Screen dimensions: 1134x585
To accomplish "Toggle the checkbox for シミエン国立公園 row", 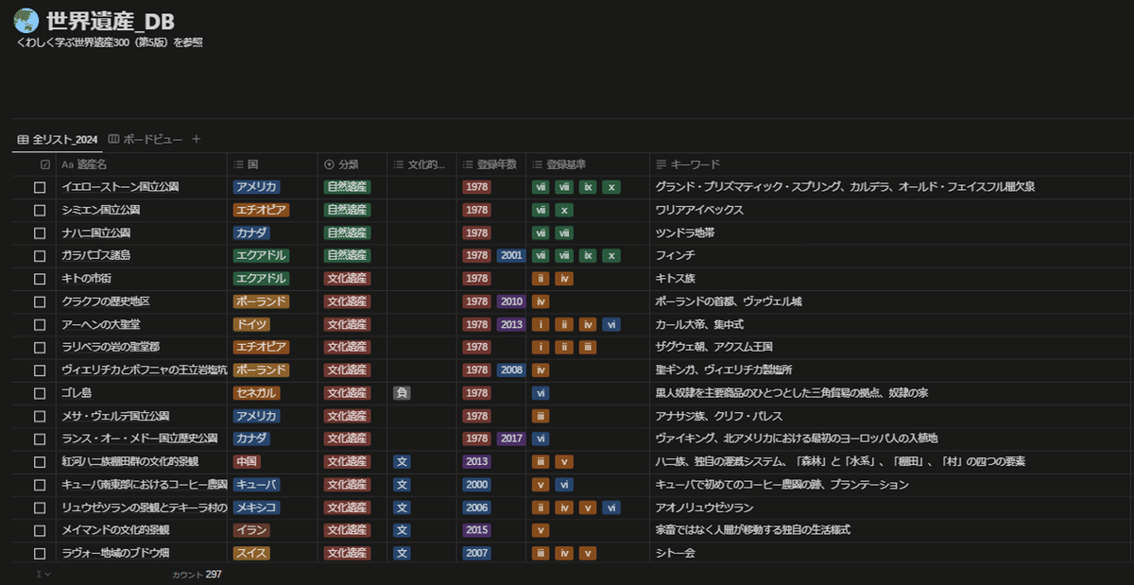I will tap(40, 210).
